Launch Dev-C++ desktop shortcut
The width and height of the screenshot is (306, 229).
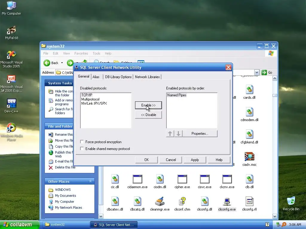coord(11,106)
